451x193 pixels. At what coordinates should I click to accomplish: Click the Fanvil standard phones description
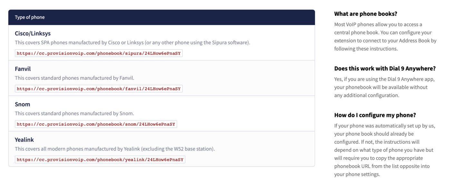click(74, 78)
